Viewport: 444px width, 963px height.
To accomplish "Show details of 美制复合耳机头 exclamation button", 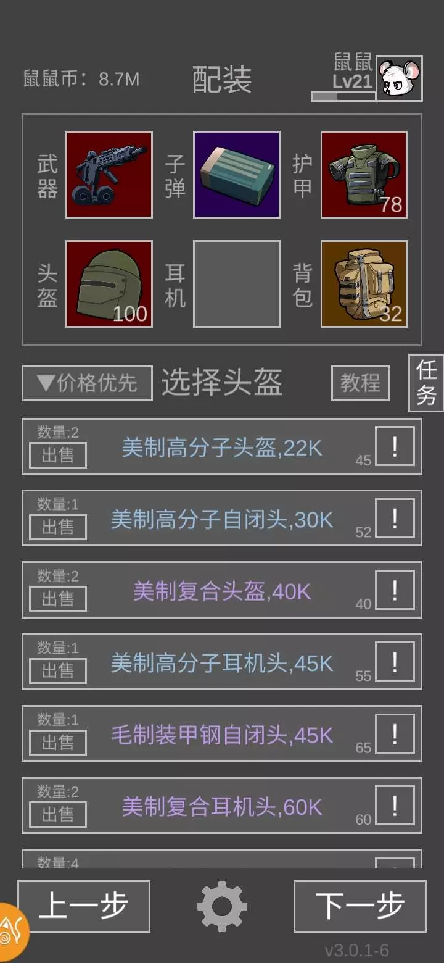I will (395, 805).
